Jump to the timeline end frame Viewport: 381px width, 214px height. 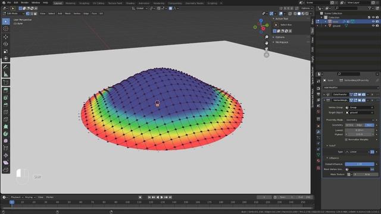(170, 197)
